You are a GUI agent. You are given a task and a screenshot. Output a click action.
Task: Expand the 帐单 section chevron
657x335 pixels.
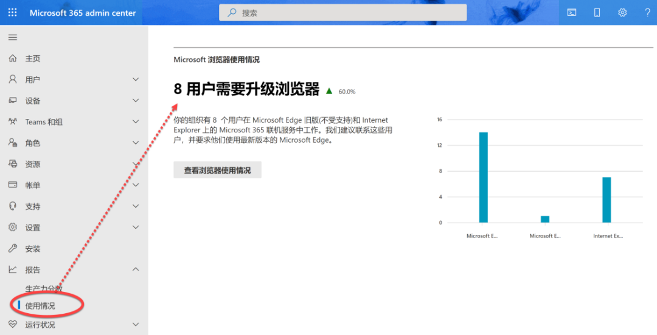coord(135,185)
